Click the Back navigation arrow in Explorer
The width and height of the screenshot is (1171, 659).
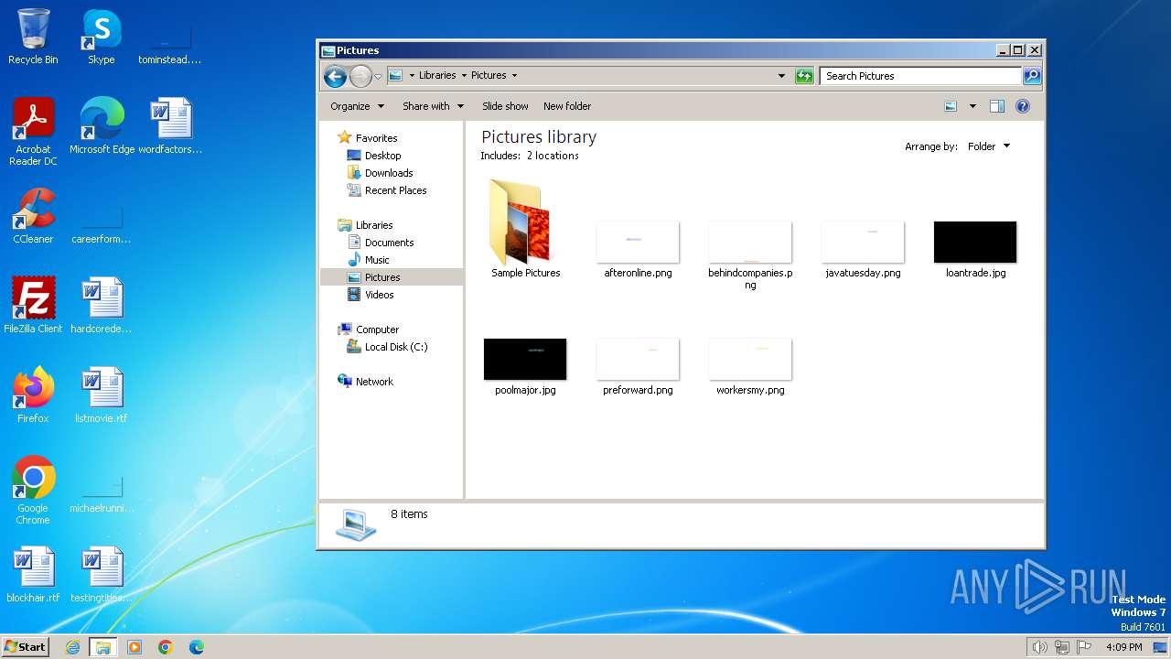(x=335, y=76)
